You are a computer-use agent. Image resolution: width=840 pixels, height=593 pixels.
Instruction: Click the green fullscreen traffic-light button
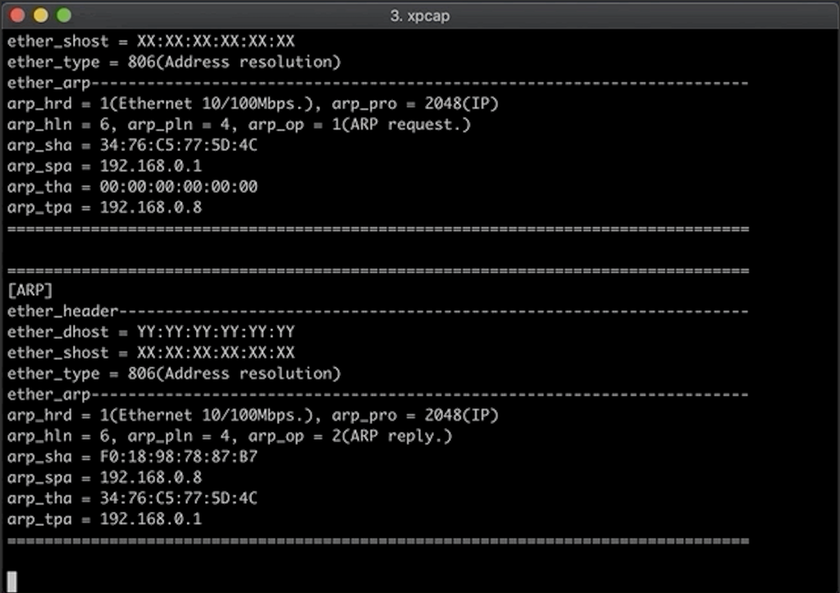coord(62,15)
